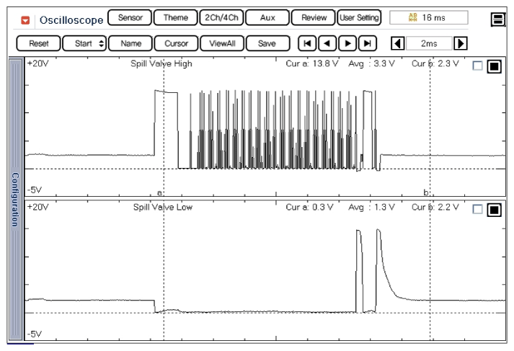Open the Start dropdown button
The image size is (514, 351).
coord(84,43)
